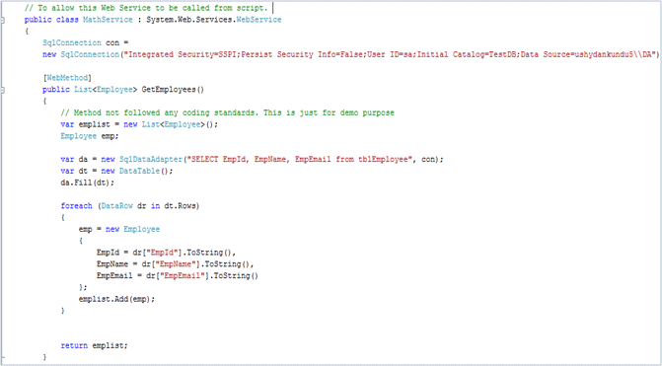This screenshot has height=366, width=662.
Task: Click 'WebService' base class text
Action: point(258,20)
